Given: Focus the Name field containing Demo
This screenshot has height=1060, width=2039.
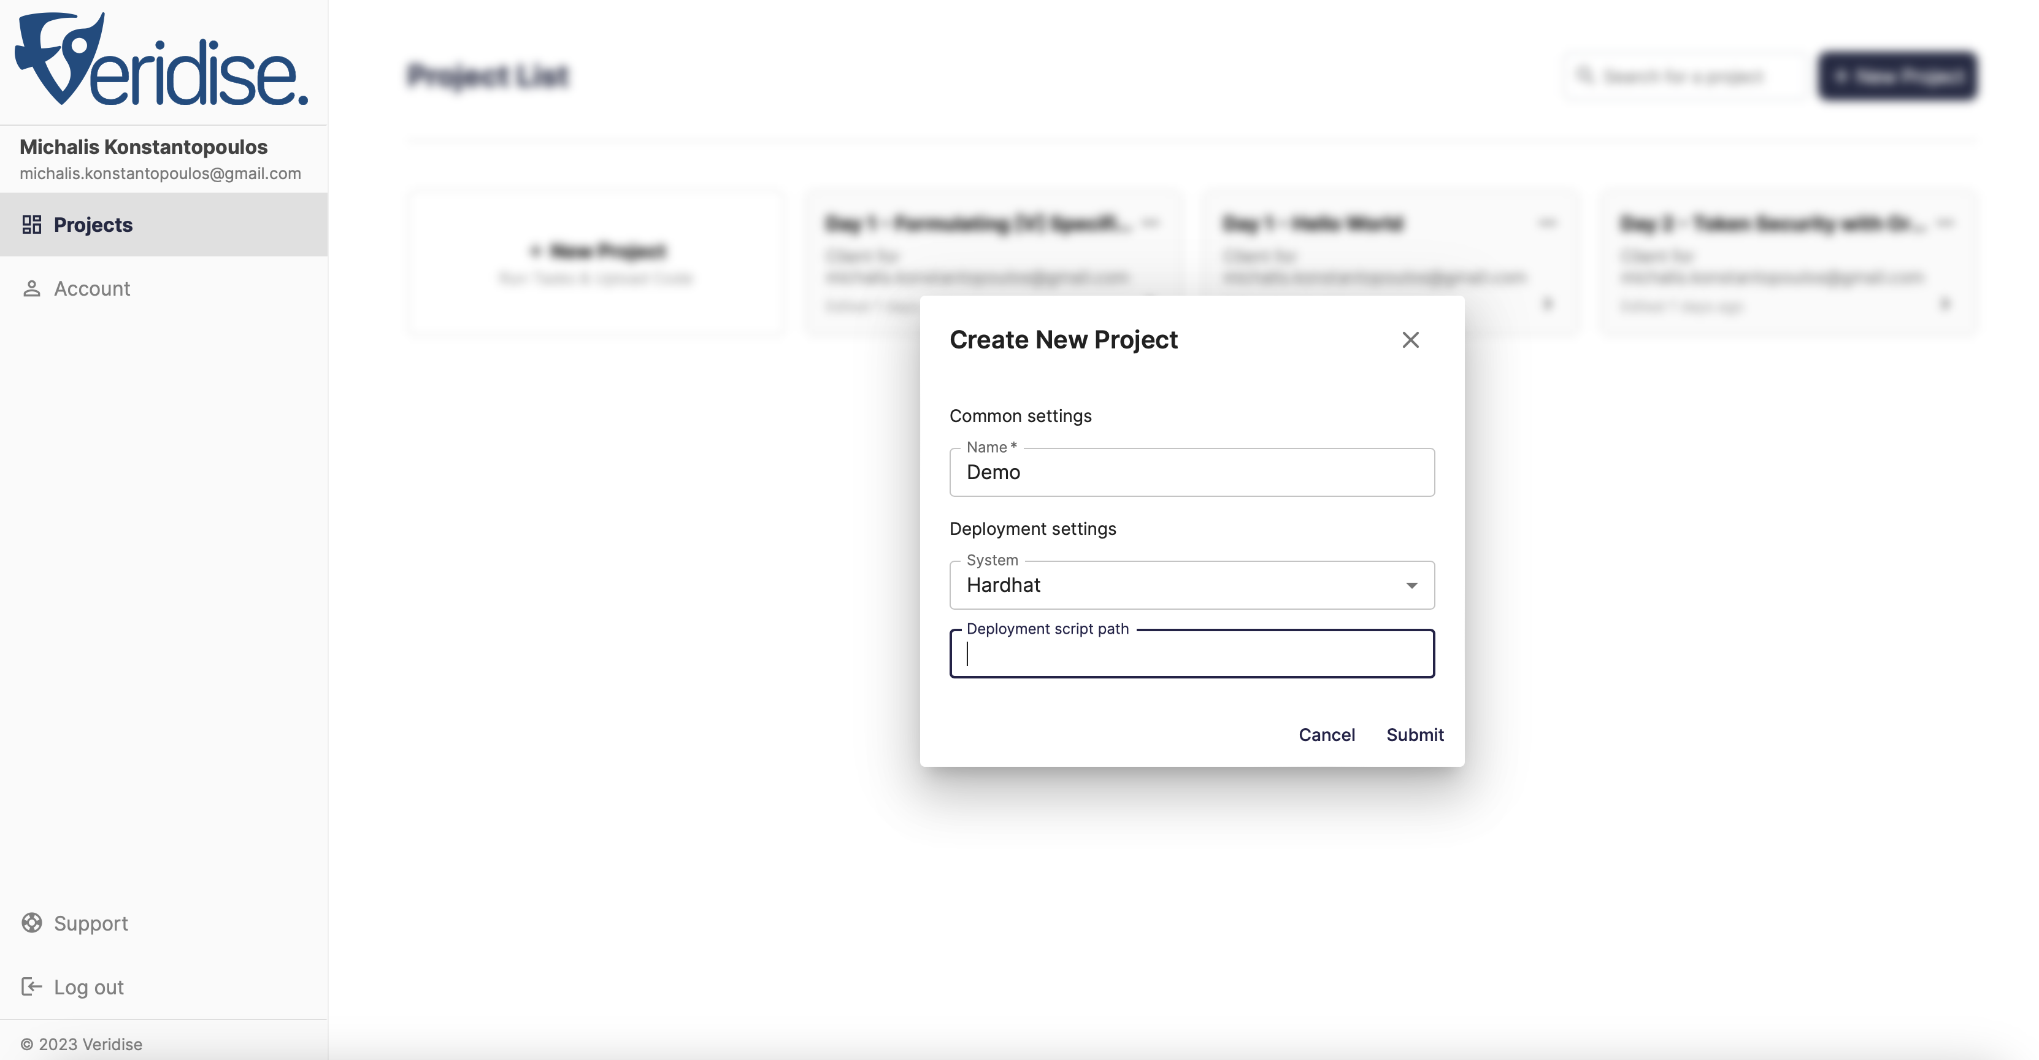Looking at the screenshot, I should (1192, 472).
